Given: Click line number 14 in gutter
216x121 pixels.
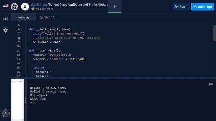Looking at the screenshot, I should [18, 63].
